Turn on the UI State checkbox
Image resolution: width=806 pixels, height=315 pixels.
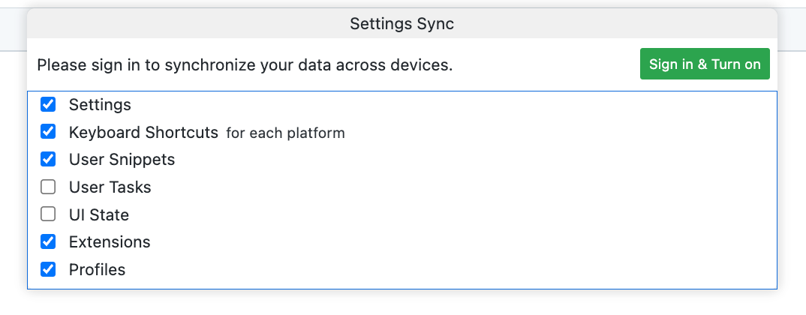click(48, 214)
